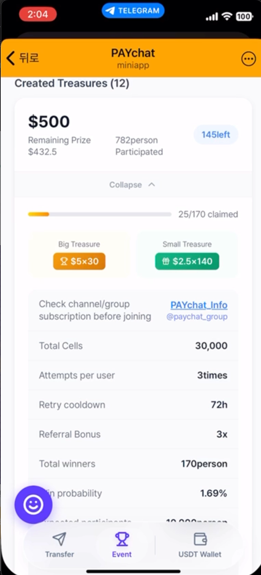This screenshot has height=575, width=261.
Task: Select the Small Treasure card
Action: coord(187,254)
